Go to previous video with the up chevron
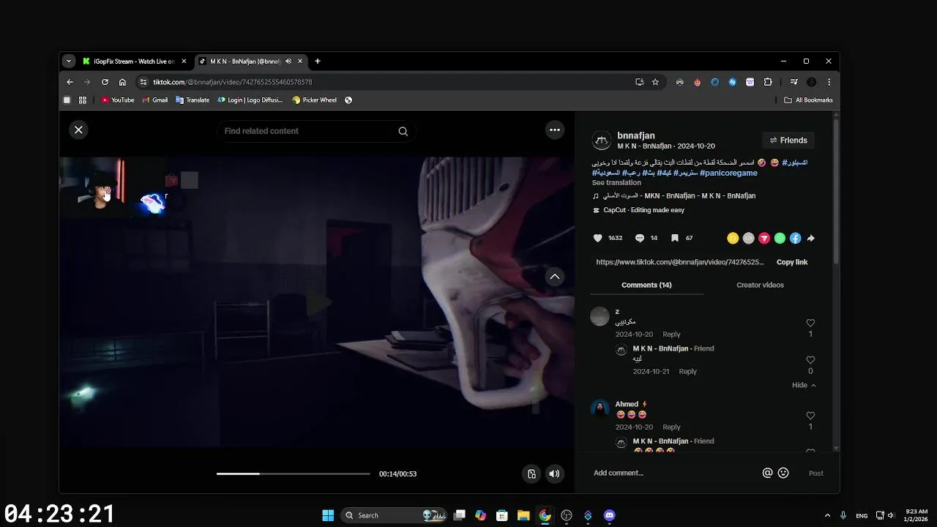 click(x=555, y=277)
